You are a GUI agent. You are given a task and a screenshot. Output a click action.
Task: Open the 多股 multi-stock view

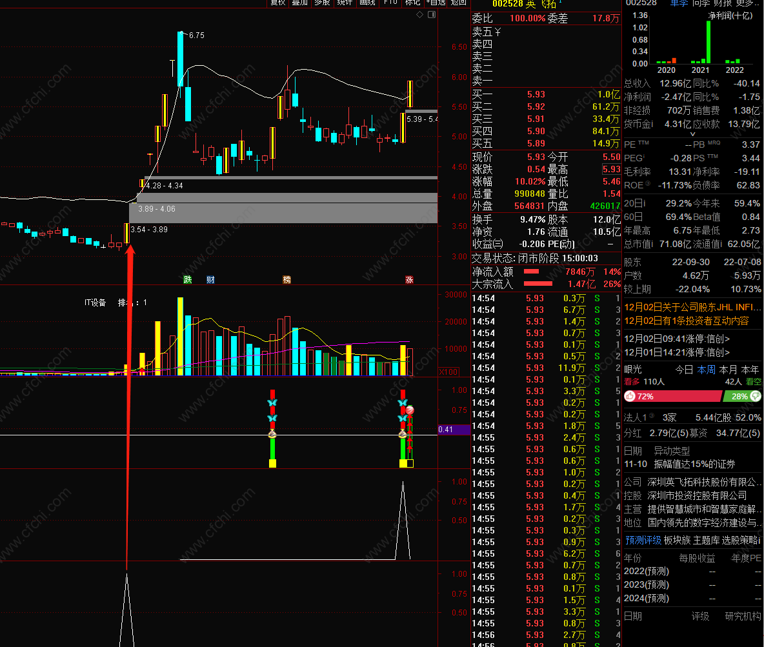pos(322,3)
